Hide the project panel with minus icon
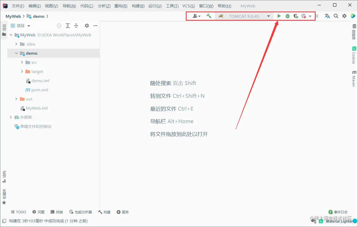 (96, 26)
